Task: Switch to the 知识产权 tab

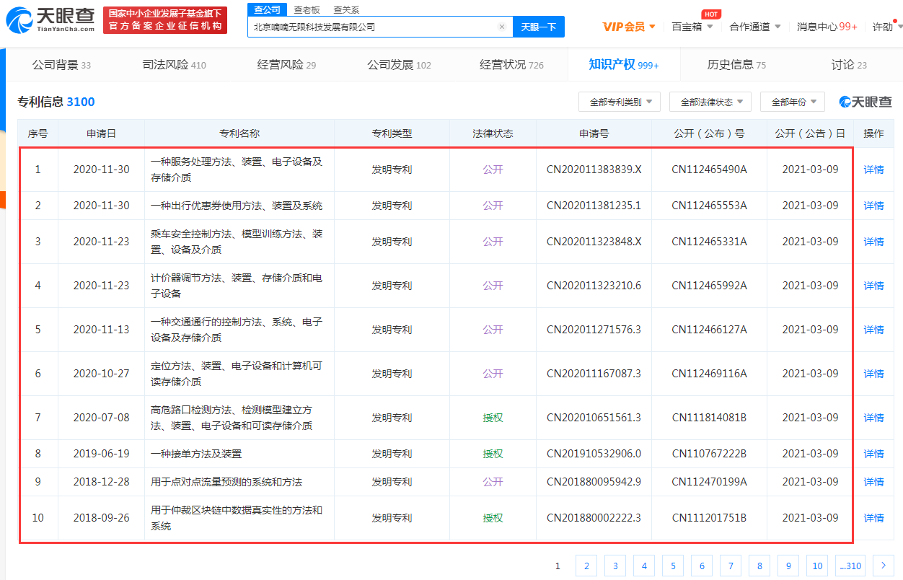Action: (x=624, y=65)
